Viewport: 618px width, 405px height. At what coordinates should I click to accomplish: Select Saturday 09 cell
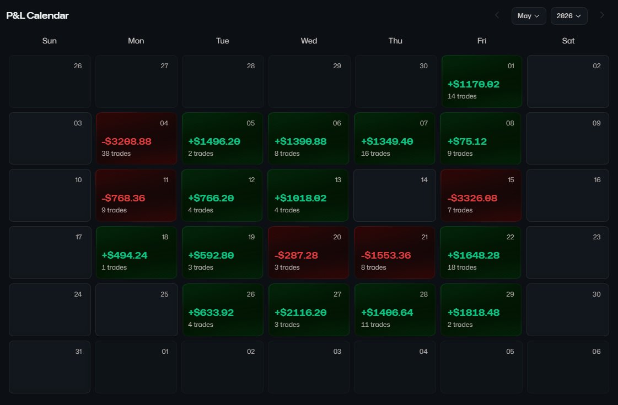click(567, 139)
